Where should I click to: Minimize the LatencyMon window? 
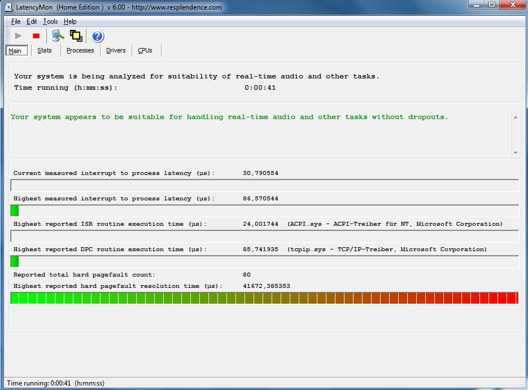[x=477, y=5]
